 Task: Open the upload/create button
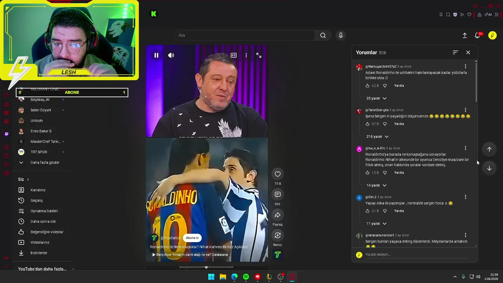click(x=464, y=35)
